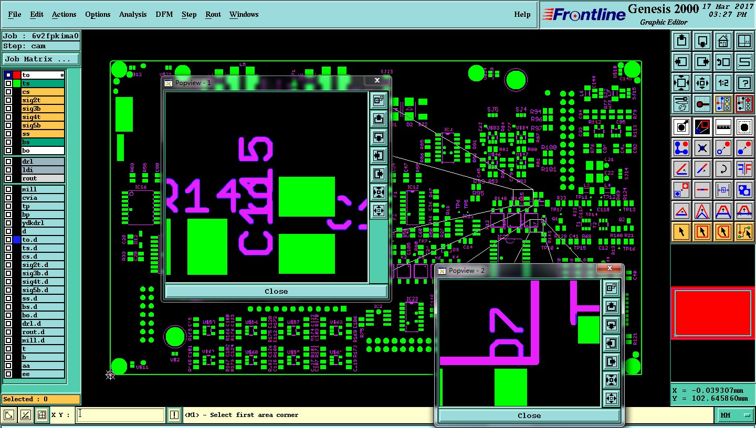Select the rout.d layer name
Screen dimensions: 756x428
tap(43, 332)
